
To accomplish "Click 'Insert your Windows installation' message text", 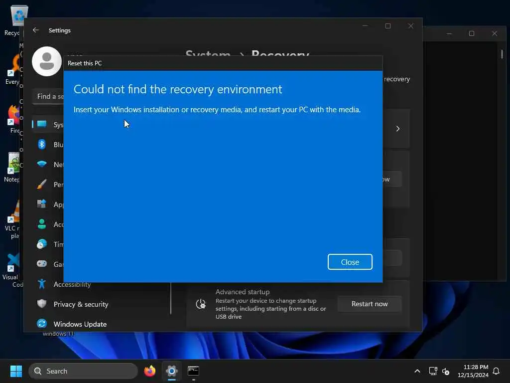I will click(217, 110).
